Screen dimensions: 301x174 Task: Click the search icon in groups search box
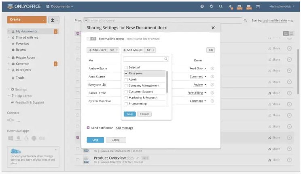tap(166, 59)
